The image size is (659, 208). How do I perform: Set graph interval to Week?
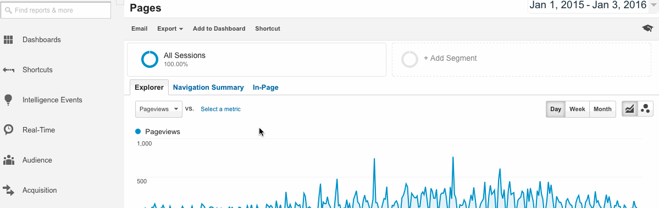click(578, 109)
